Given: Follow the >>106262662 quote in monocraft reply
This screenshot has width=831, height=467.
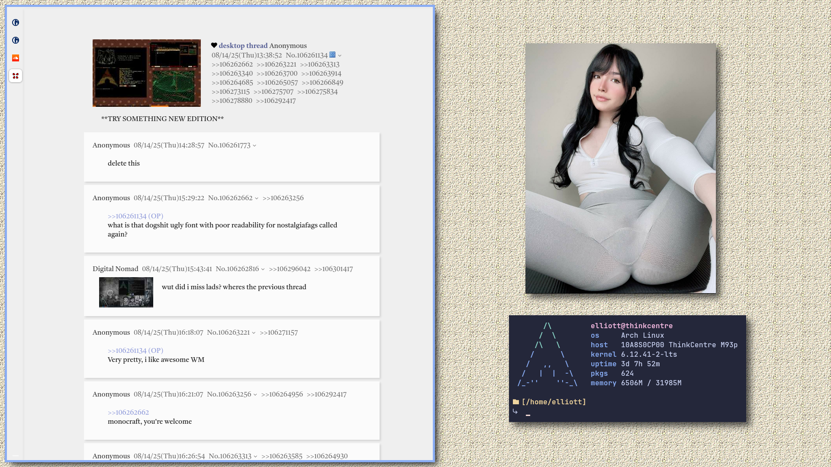Looking at the screenshot, I should pos(128,413).
